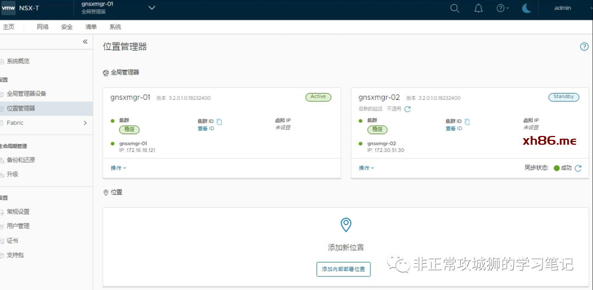The image size is (593, 290).
Task: Open the admin user menu
Action: coord(562,8)
